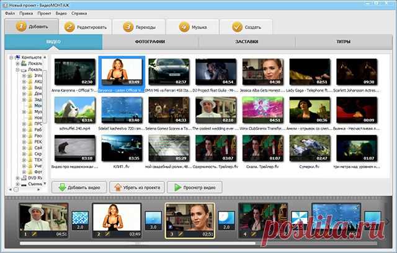
Task: Select the schnuffel.240.mp4 video thumbnail
Action: point(75,110)
